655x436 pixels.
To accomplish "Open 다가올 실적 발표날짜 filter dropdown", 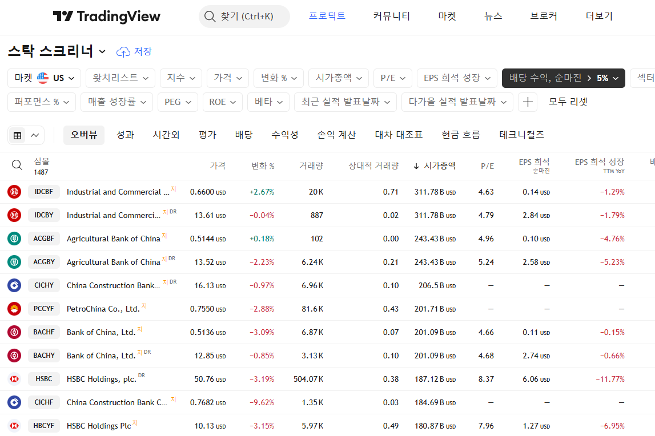I will click(x=457, y=102).
